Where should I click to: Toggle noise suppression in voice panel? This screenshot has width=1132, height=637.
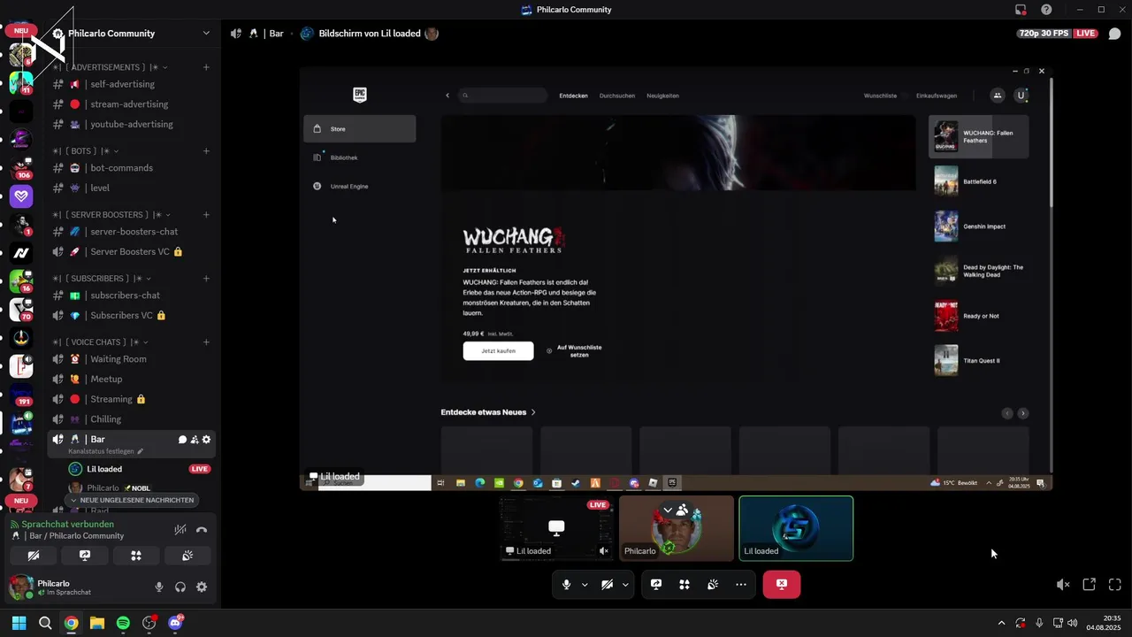coord(180,530)
